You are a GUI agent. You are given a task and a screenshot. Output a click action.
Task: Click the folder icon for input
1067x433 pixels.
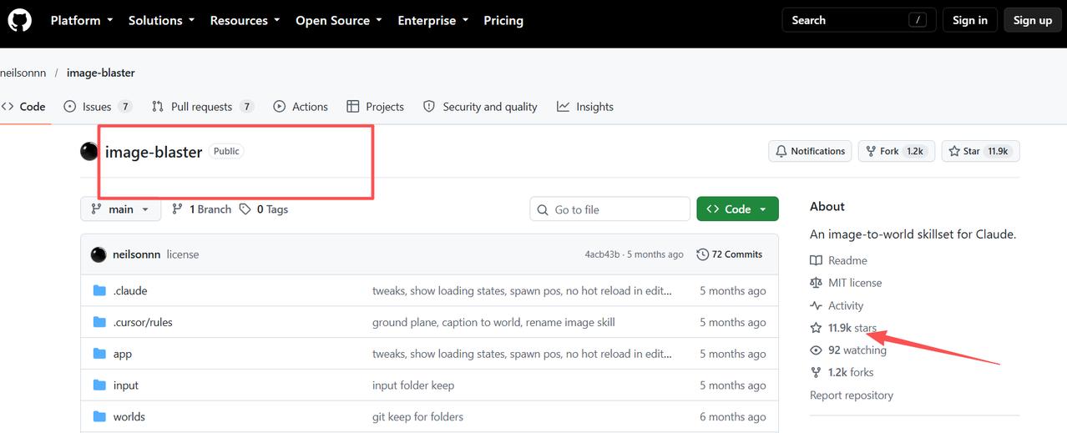point(99,385)
